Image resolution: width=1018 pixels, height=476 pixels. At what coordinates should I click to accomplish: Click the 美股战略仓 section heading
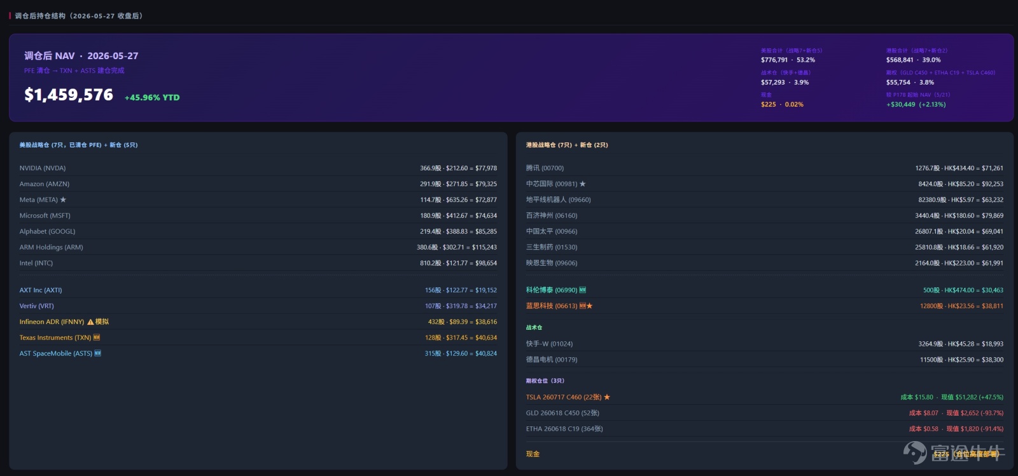point(78,145)
